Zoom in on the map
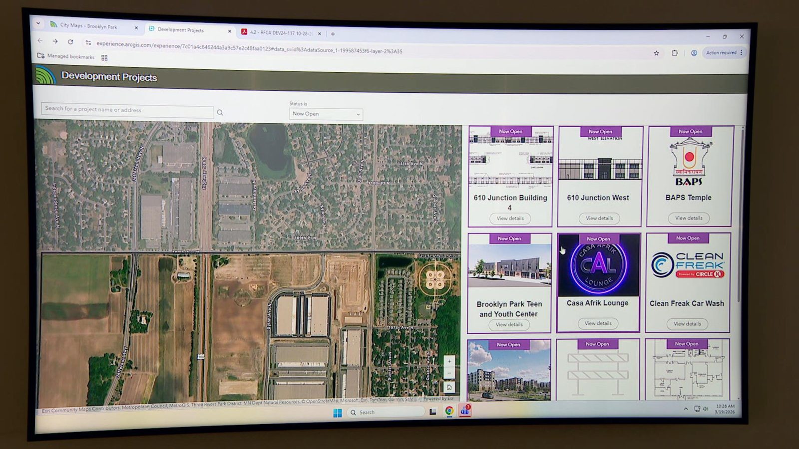Screen dimensions: 799x449 [x=449, y=361]
